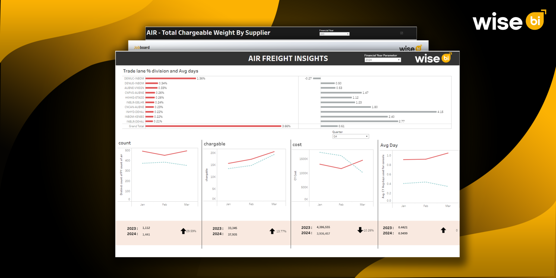Click the upward arrow beside the 13.77% chargeable change
Screen dimensions: 556x278
pyautogui.click(x=272, y=231)
